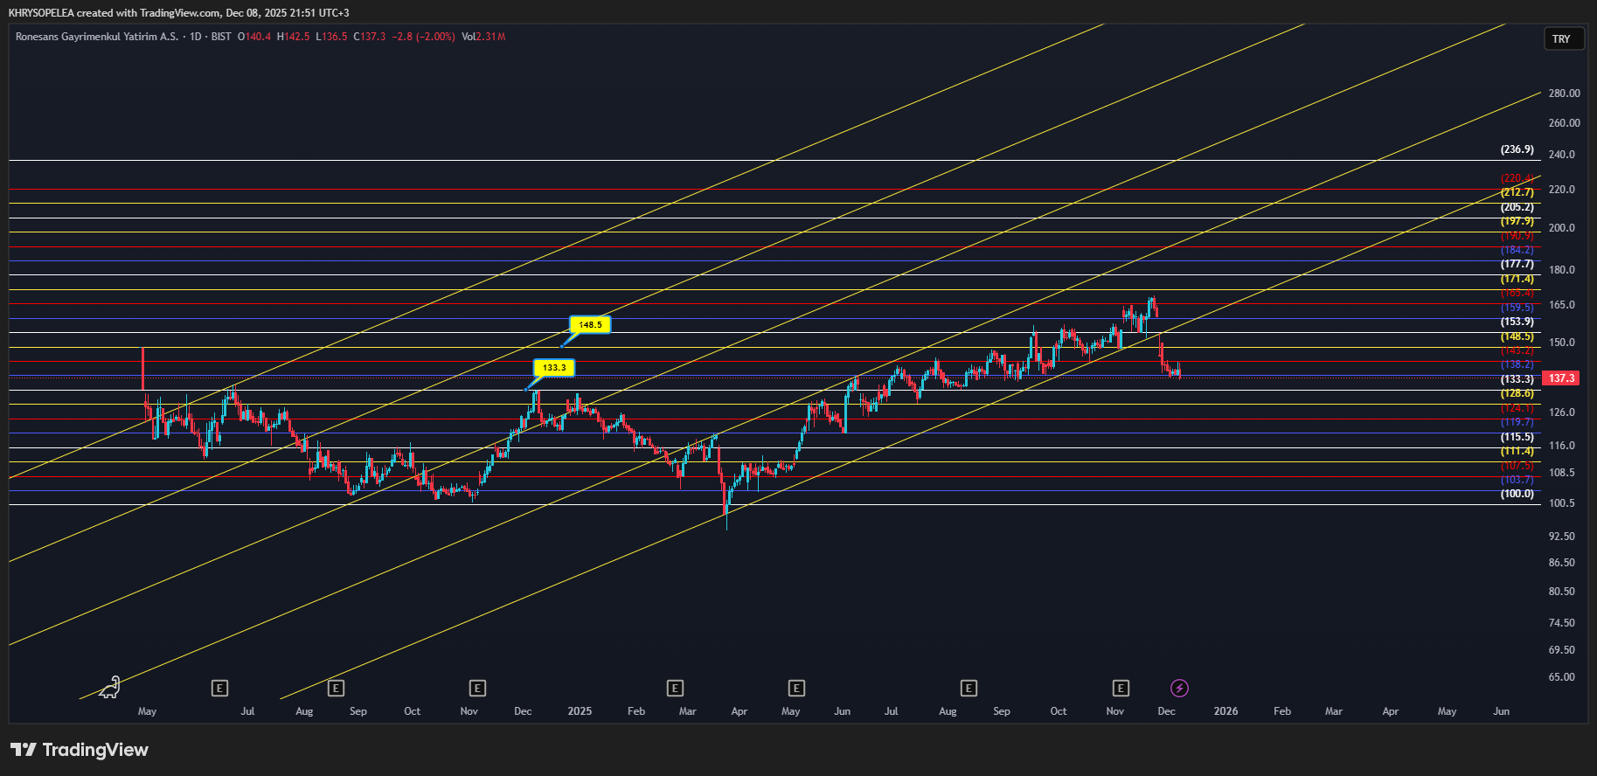Click the O140.4 open value

tap(254, 37)
